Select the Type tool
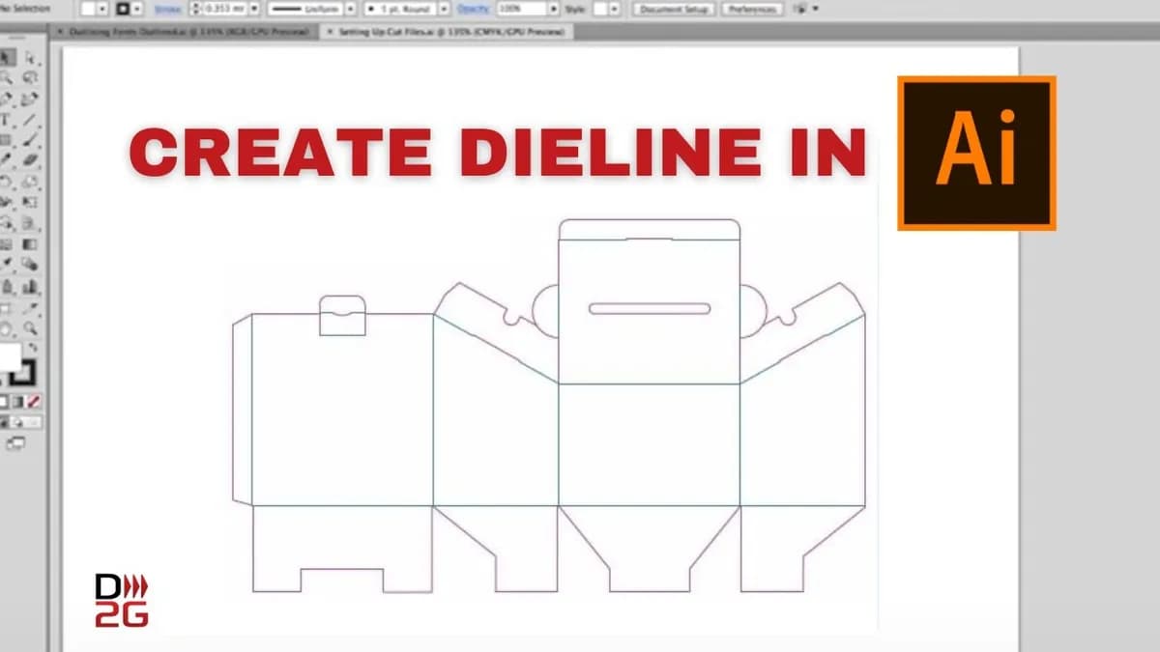The height and width of the screenshot is (652, 1160). click(x=8, y=120)
